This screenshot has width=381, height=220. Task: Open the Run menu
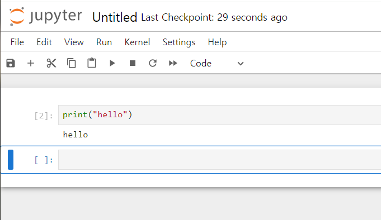tap(104, 42)
